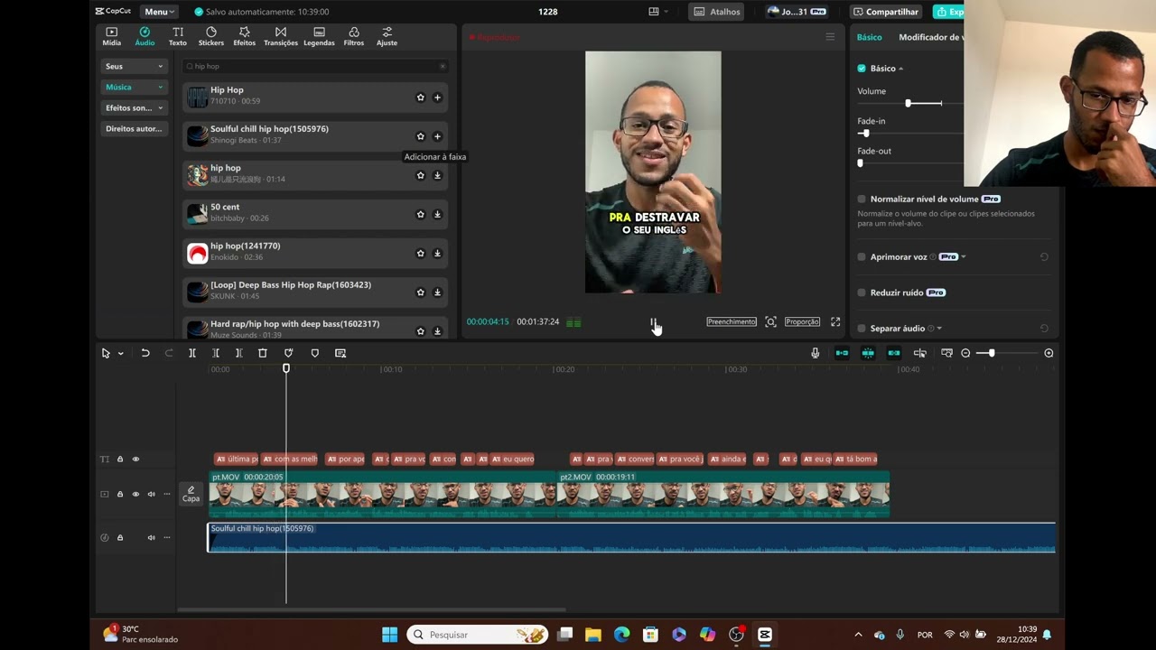The image size is (1156, 650).
Task: Adjust the Fade-out slider
Action: 860,162
